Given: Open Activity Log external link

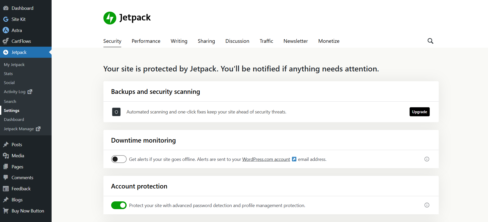Looking at the screenshot, I should (x=18, y=92).
